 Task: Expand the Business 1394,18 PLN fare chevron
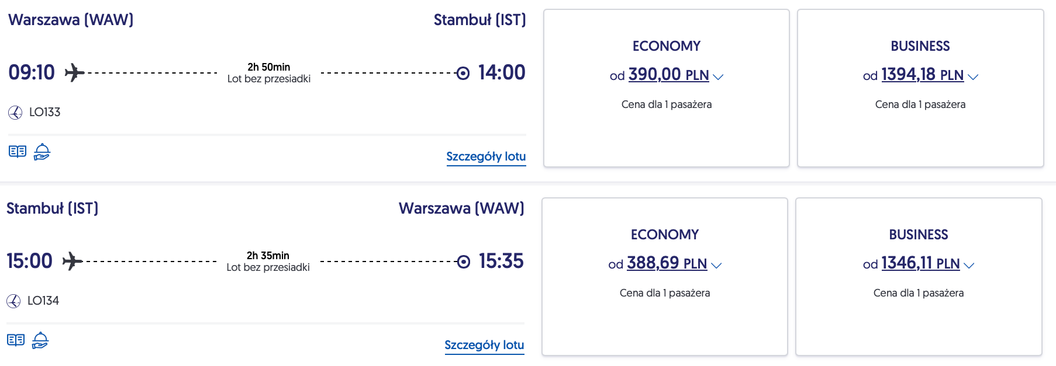[x=973, y=76]
